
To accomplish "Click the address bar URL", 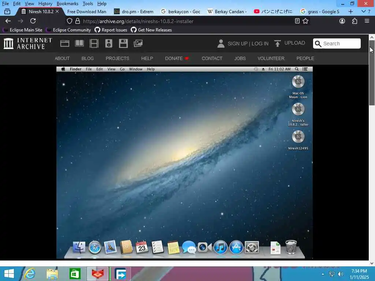I will 138,21.
